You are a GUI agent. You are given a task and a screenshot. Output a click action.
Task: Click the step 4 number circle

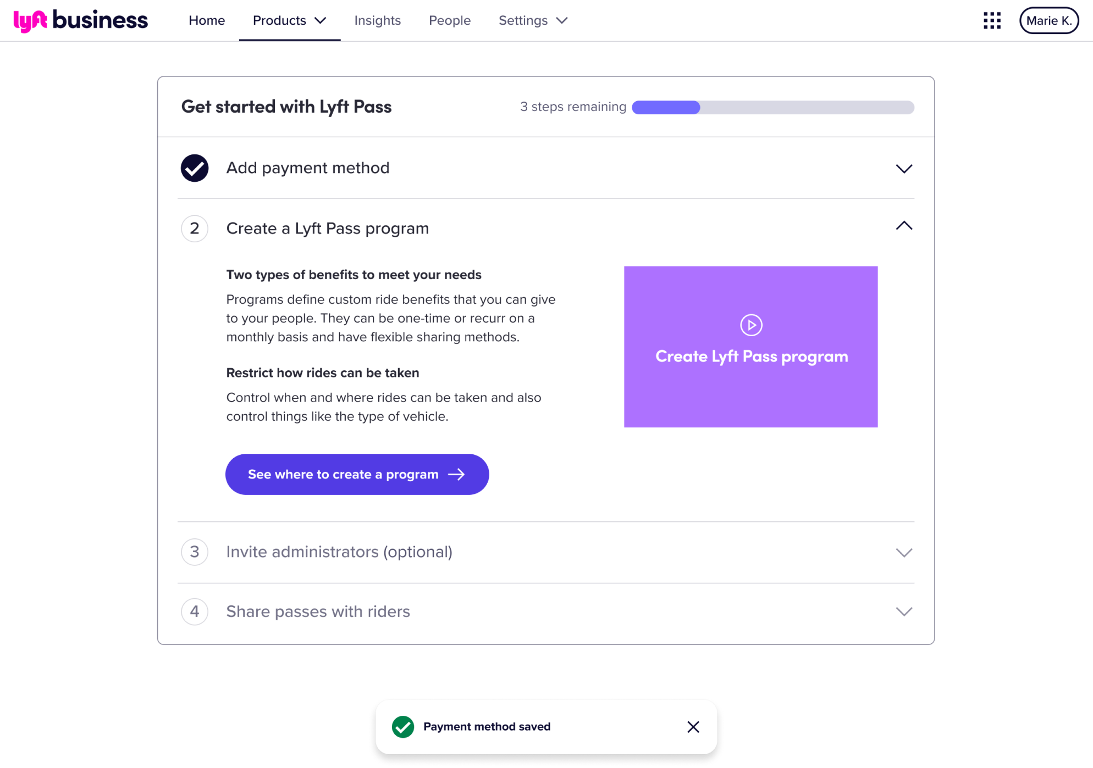pyautogui.click(x=195, y=611)
